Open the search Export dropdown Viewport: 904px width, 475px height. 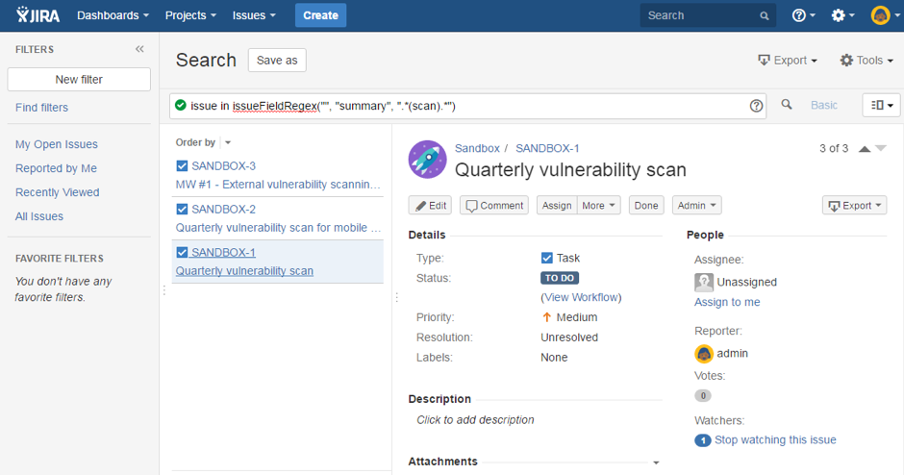click(788, 61)
